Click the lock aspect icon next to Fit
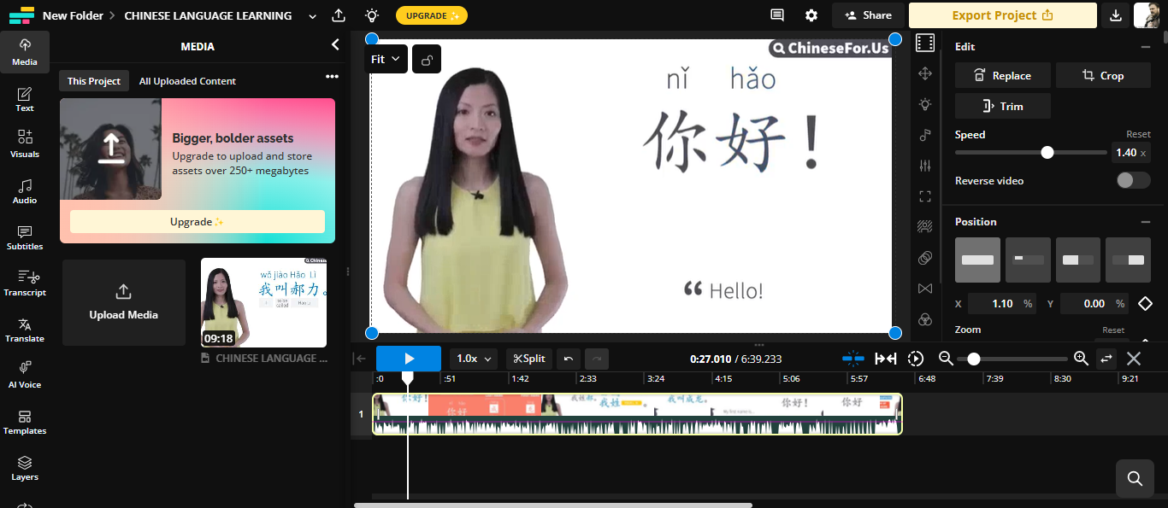The height and width of the screenshot is (508, 1168). tap(426, 58)
